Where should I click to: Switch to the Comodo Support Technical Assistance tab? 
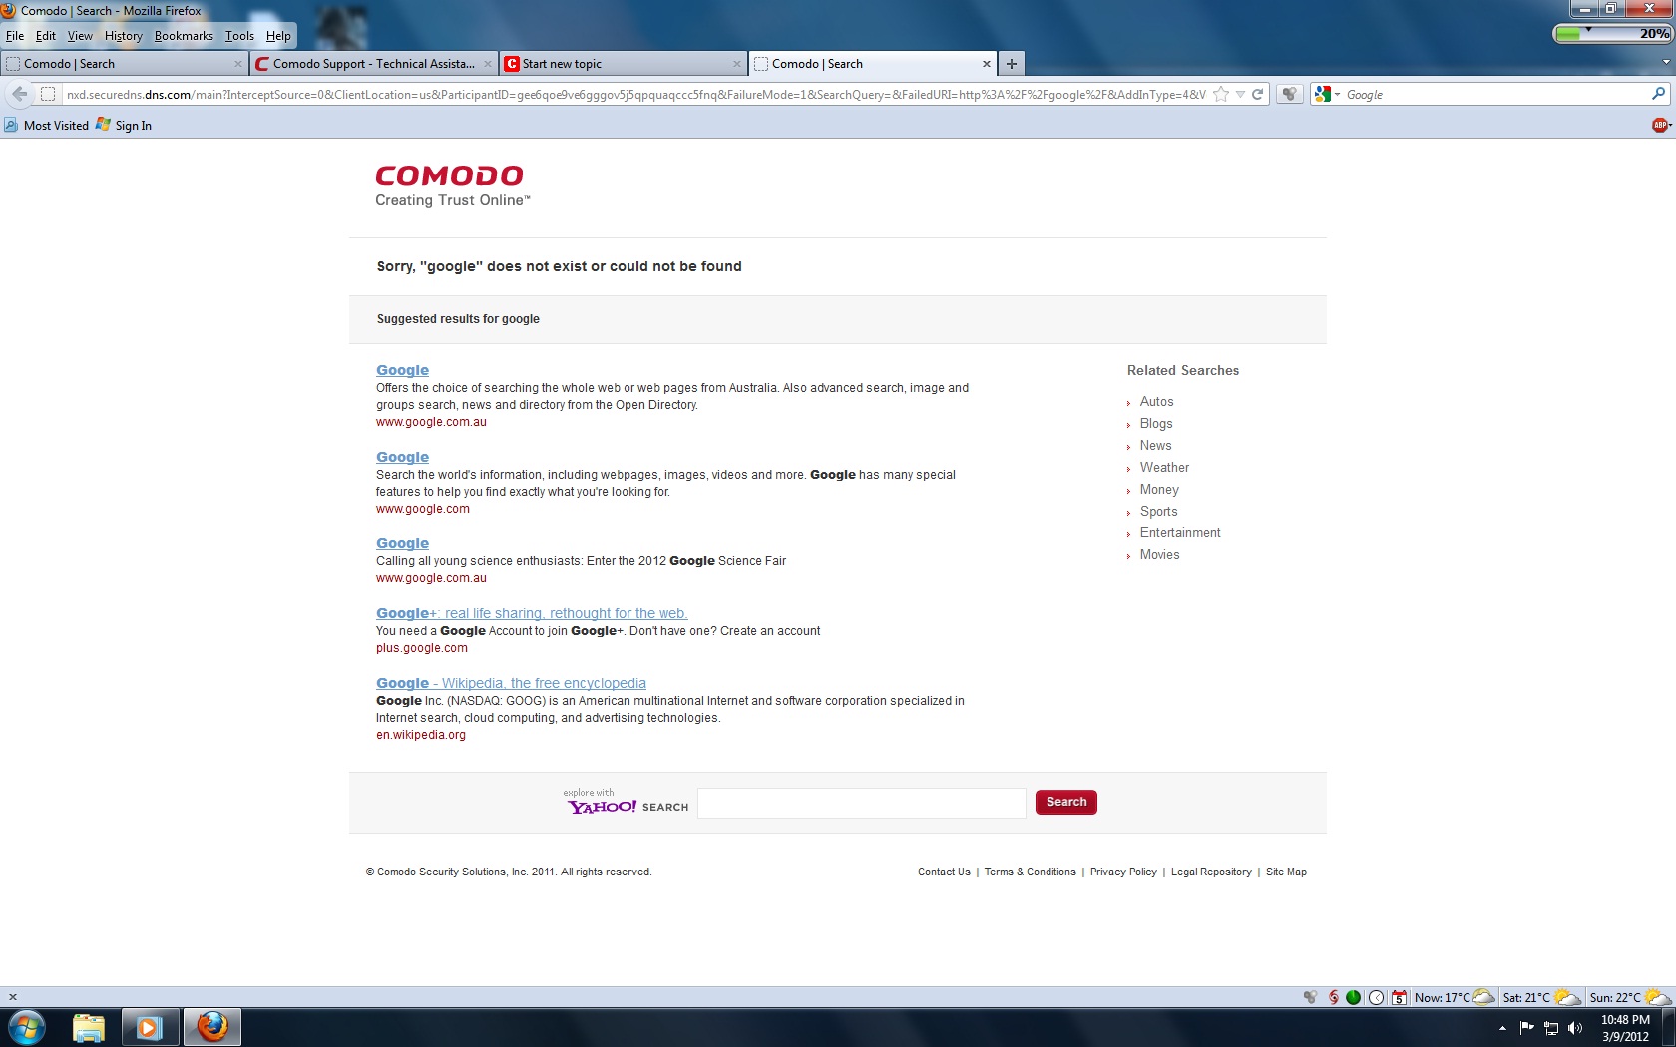tap(373, 63)
